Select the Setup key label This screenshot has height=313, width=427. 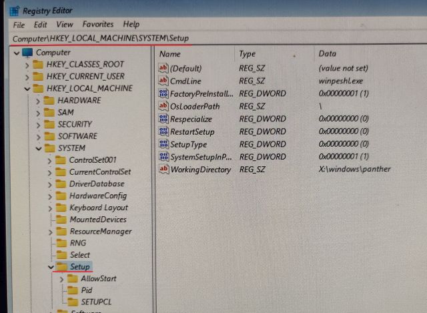80,267
